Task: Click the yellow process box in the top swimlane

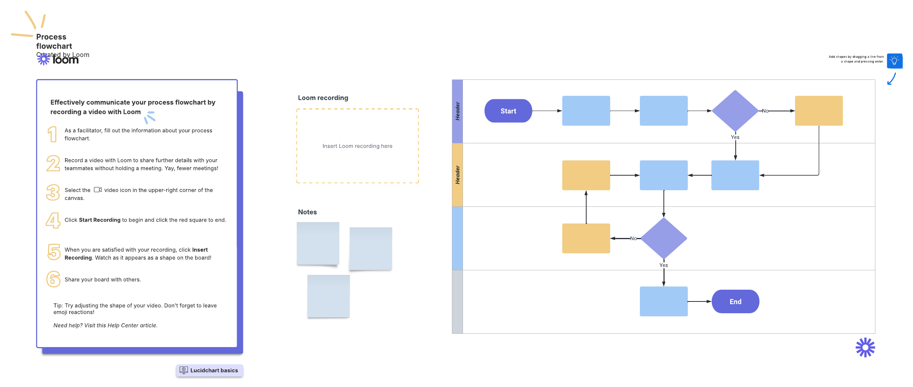Action: point(819,111)
